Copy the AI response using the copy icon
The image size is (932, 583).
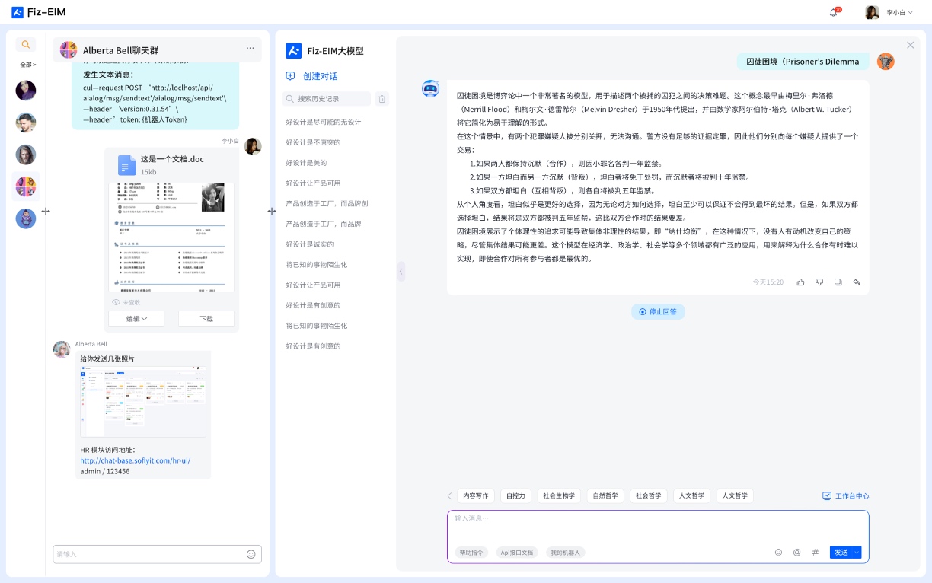tap(838, 282)
